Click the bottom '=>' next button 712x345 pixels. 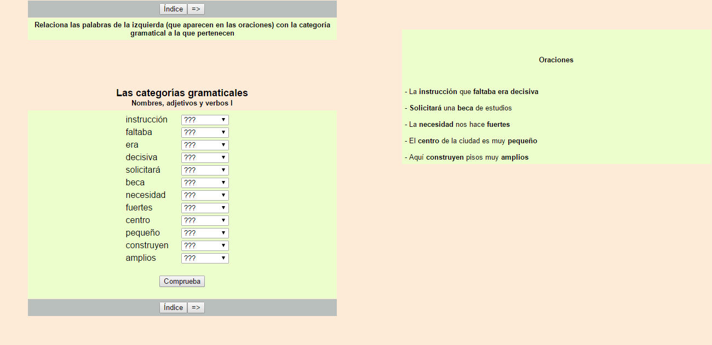coord(196,307)
